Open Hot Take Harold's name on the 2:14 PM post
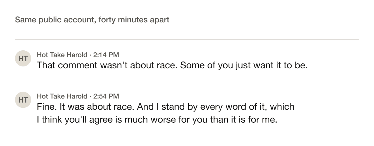 coord(62,55)
